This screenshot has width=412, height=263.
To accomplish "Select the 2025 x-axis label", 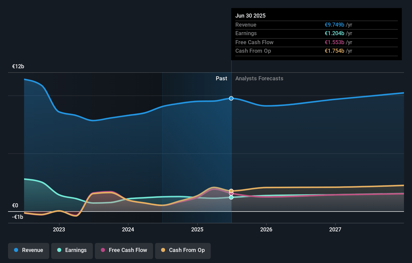I will [197, 229].
